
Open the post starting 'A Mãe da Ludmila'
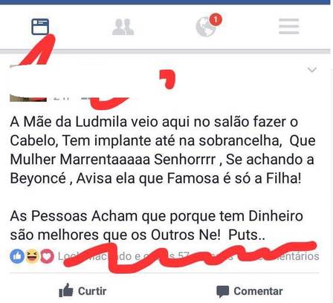click(x=163, y=150)
